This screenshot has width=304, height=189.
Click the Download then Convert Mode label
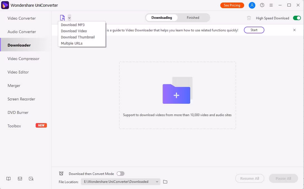(91, 174)
